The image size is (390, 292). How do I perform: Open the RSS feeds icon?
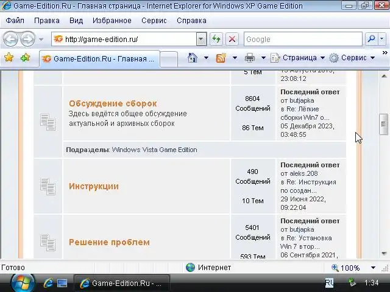click(x=221, y=58)
